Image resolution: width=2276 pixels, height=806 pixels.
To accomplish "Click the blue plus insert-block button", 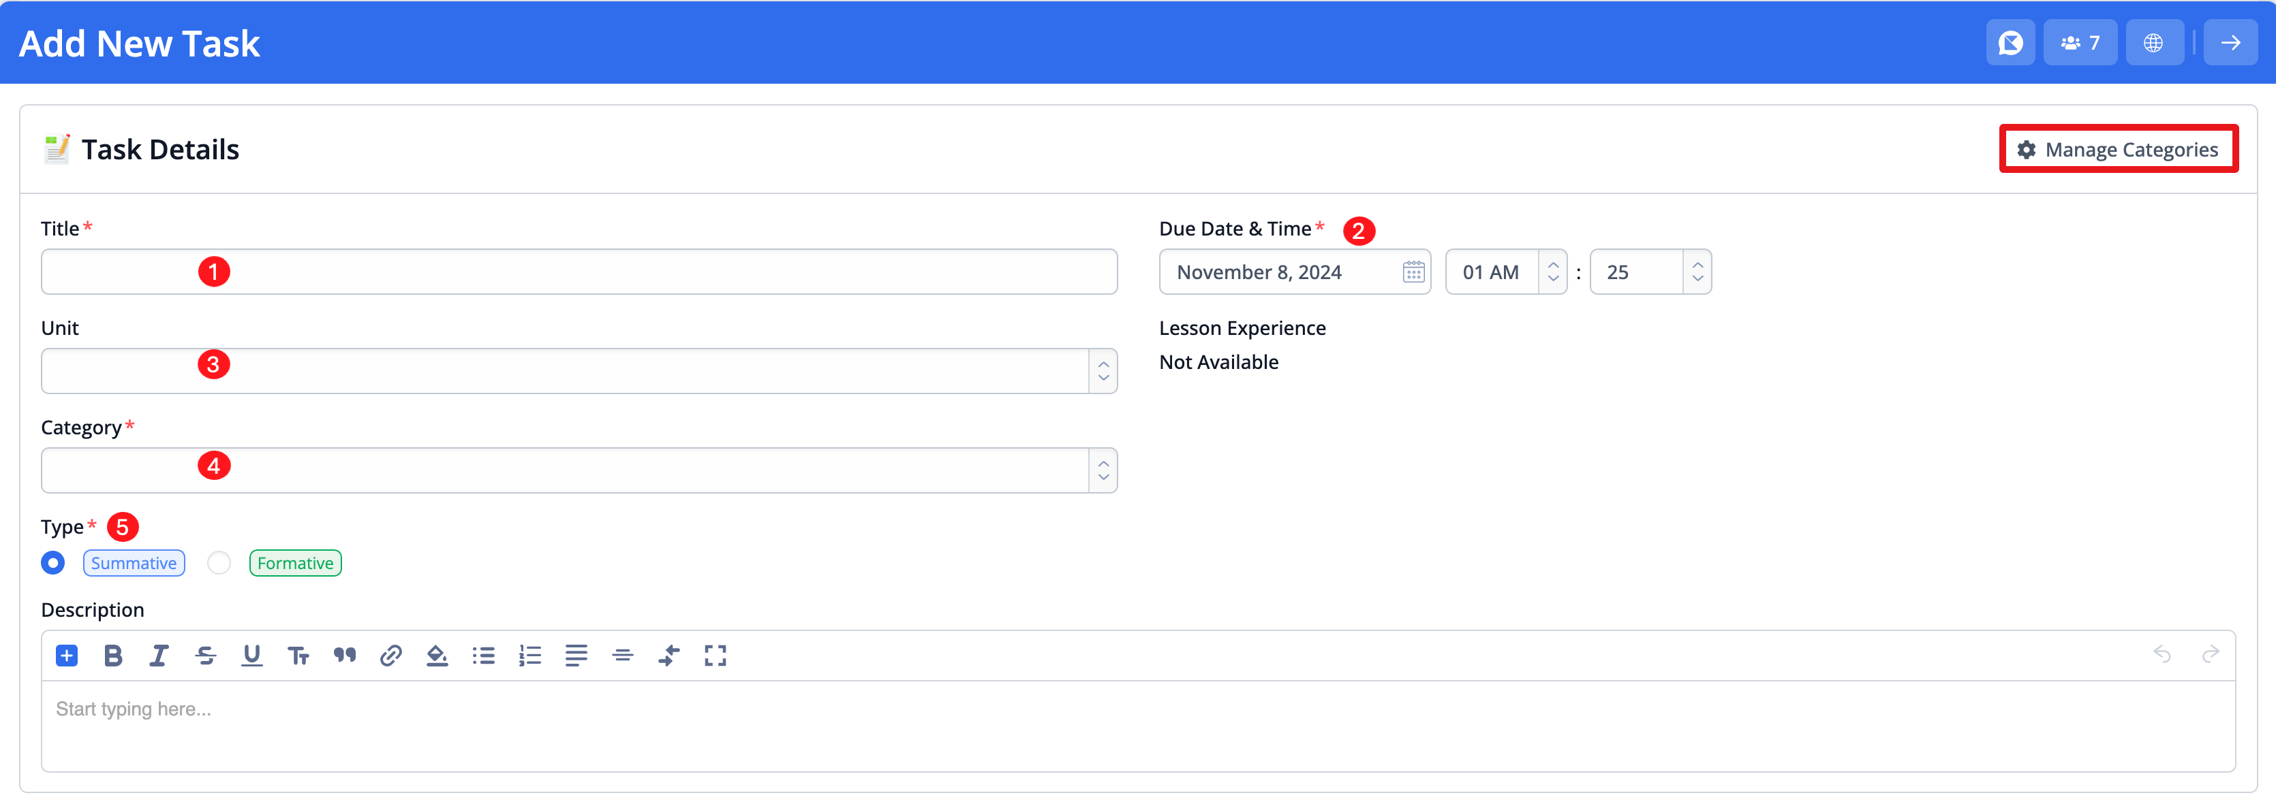I will (x=67, y=655).
